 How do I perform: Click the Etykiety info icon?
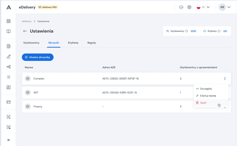[219, 31]
